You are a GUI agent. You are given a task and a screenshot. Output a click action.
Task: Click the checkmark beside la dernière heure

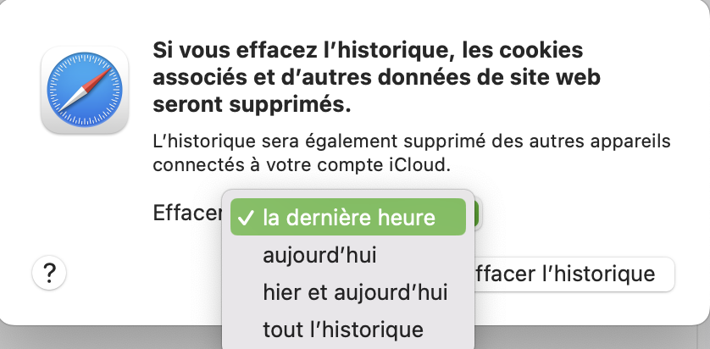click(246, 218)
